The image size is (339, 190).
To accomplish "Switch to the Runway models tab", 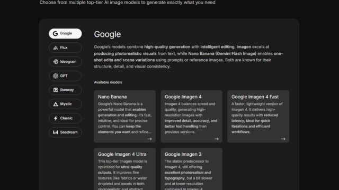I will coord(65,90).
